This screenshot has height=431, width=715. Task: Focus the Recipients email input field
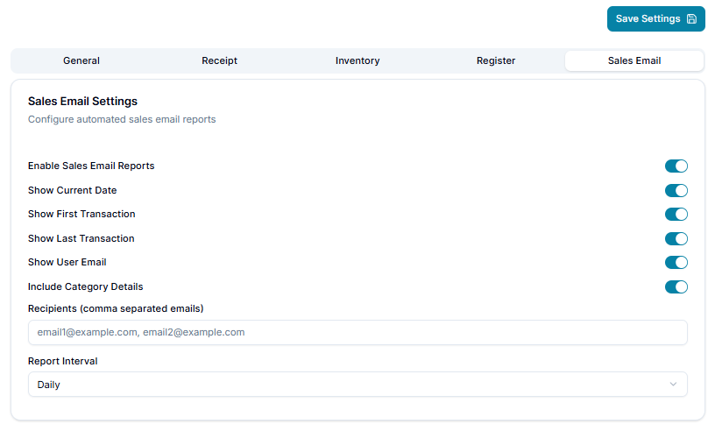pos(357,333)
